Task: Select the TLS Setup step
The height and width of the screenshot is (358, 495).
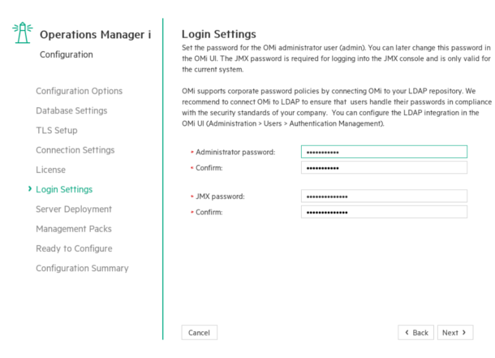Action: [57, 131]
